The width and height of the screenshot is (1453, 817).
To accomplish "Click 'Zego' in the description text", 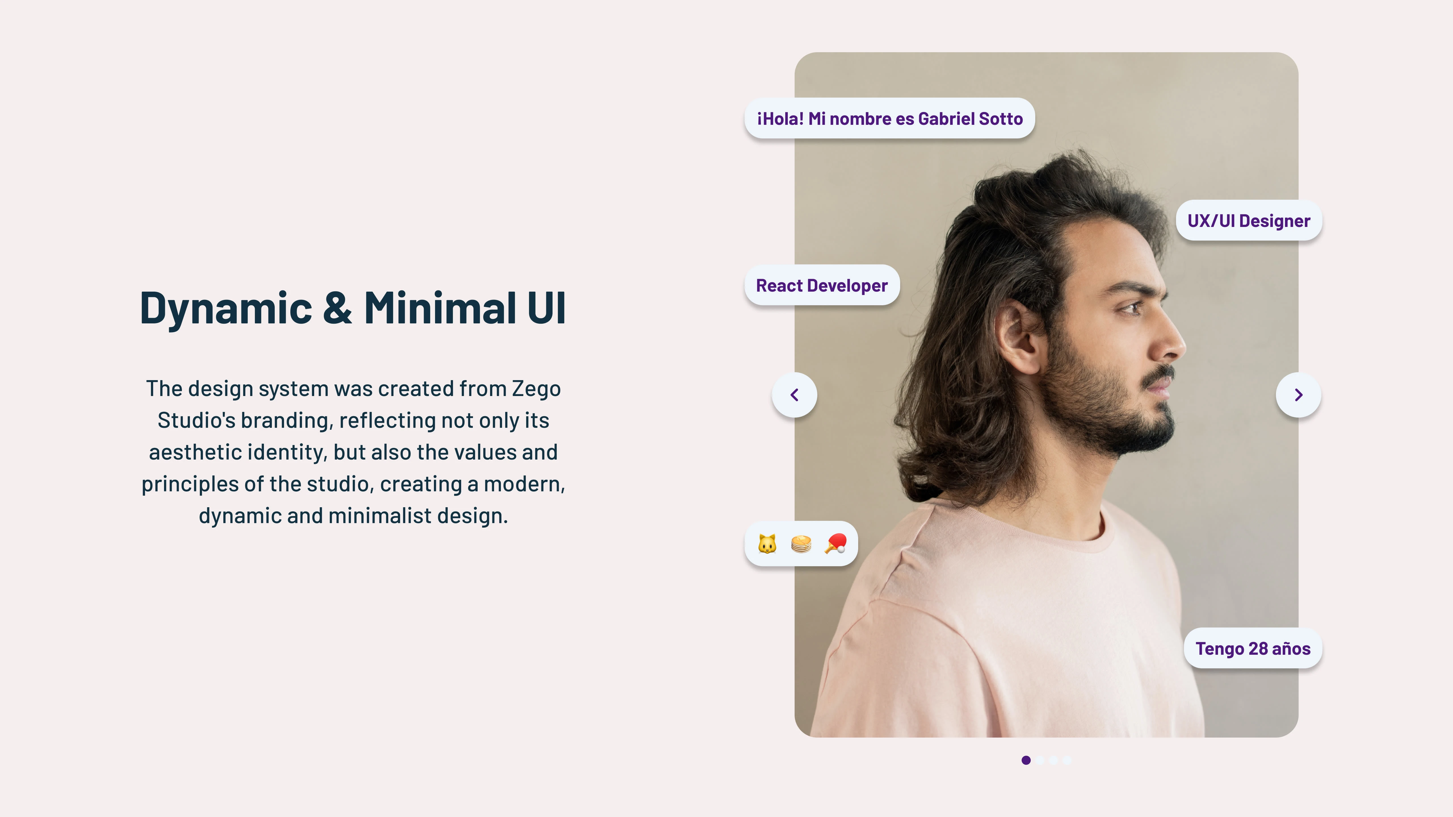I will pyautogui.click(x=536, y=388).
